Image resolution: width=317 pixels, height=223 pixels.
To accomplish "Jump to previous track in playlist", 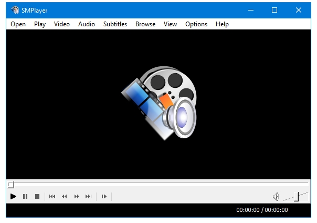I will tap(52, 196).
